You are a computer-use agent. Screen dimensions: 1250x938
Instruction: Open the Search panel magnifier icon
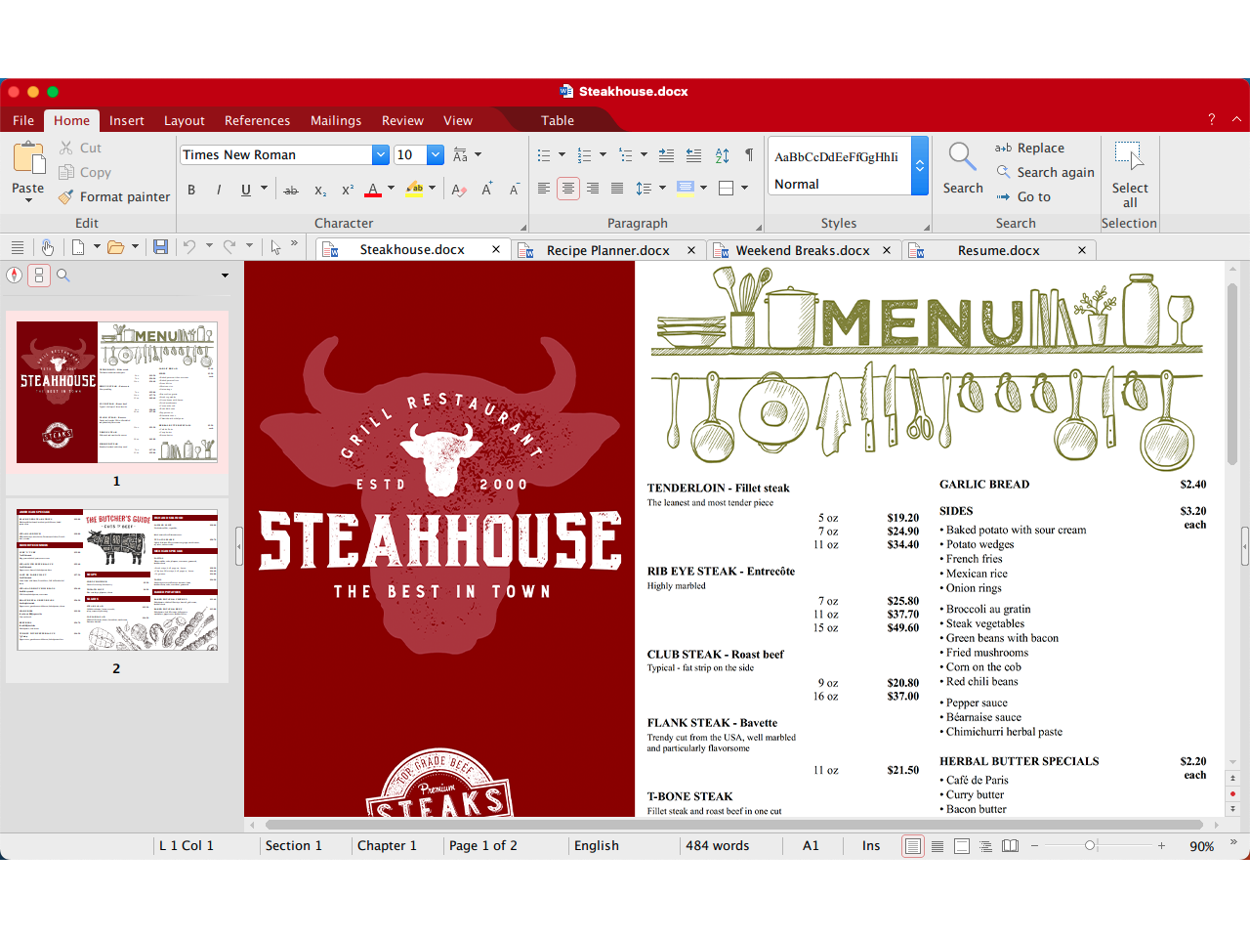(962, 156)
